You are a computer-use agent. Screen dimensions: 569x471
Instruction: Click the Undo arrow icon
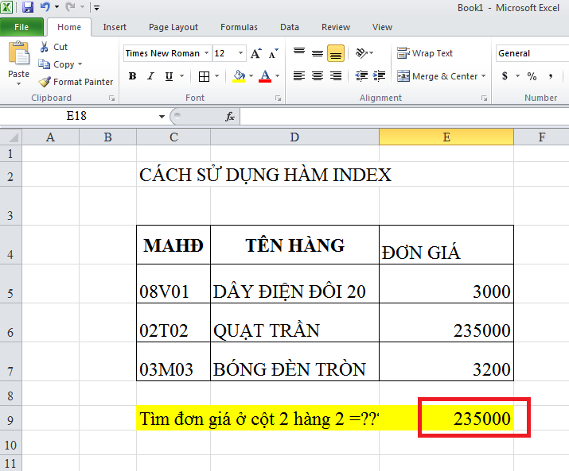(45, 7)
